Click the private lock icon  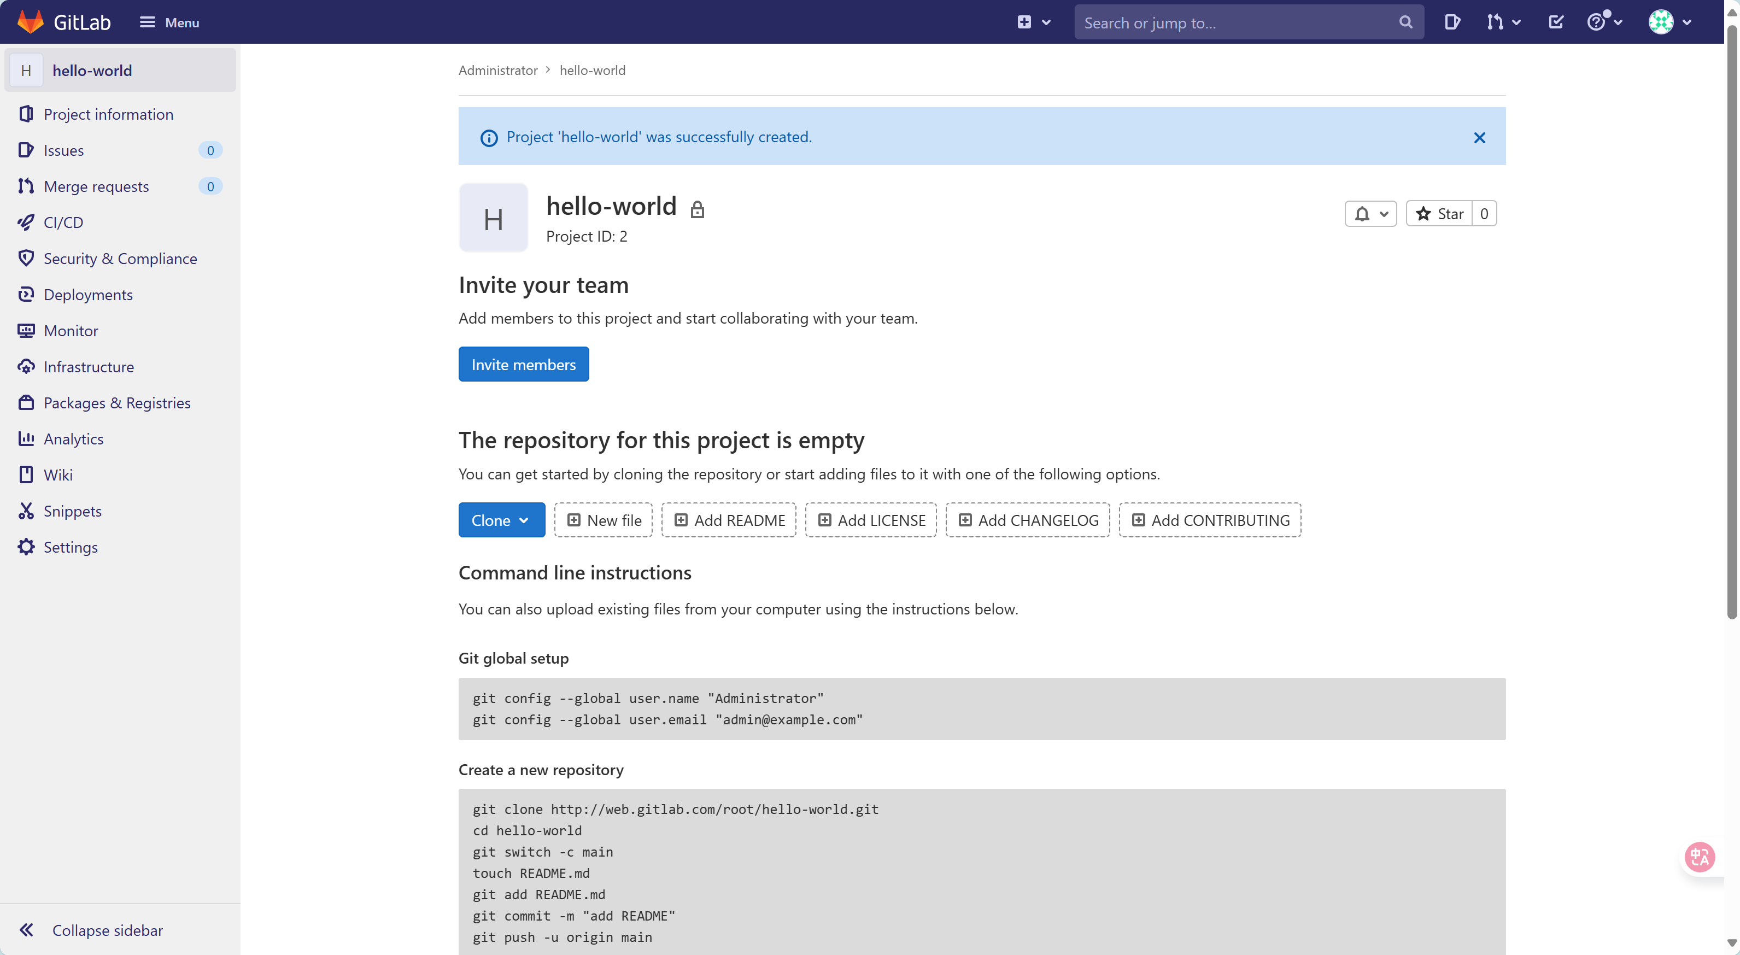[697, 209]
